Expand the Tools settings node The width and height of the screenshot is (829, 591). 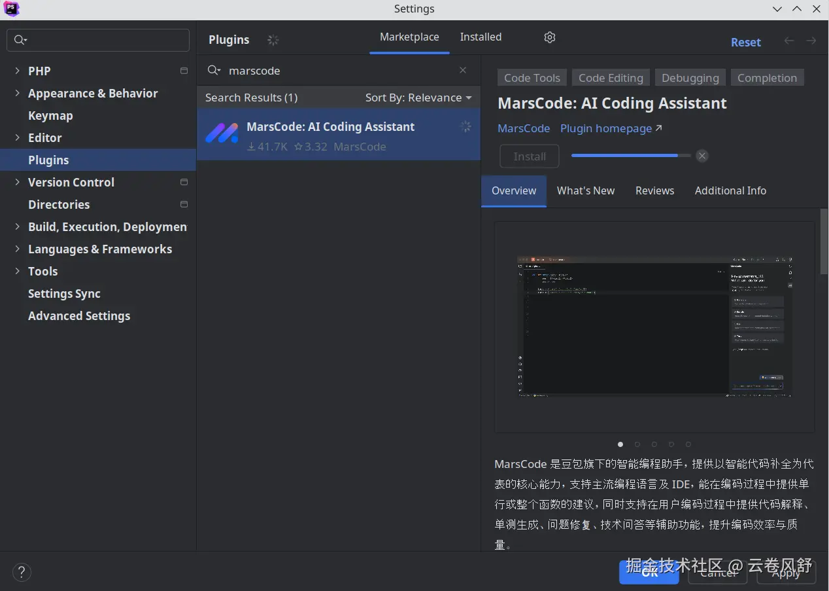17,271
